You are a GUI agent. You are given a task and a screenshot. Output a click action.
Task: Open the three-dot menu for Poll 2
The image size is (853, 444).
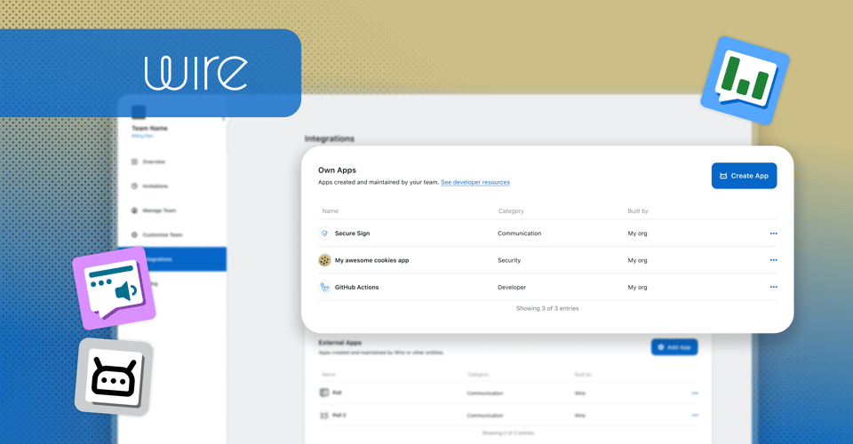pyautogui.click(x=695, y=416)
